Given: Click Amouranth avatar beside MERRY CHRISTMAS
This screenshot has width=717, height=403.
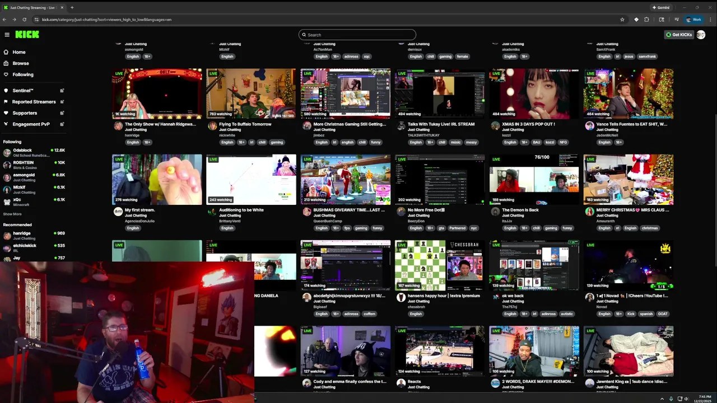Looking at the screenshot, I should click(x=589, y=212).
